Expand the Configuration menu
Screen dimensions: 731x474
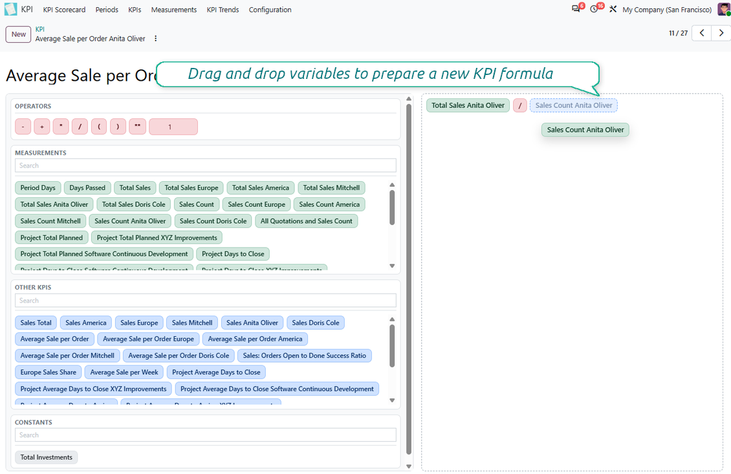(x=270, y=10)
